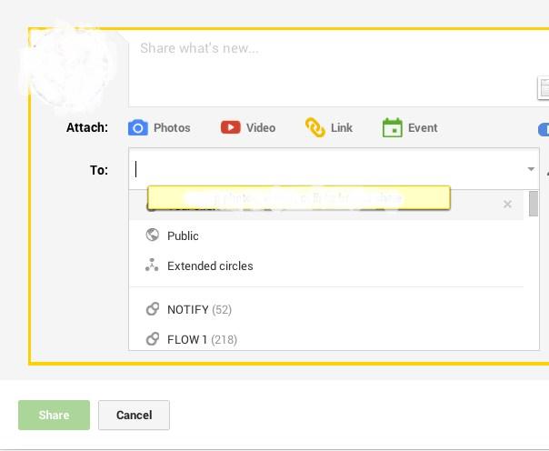This screenshot has height=451, width=549.
Task: Add an event with the calendar icon
Action: click(x=393, y=127)
